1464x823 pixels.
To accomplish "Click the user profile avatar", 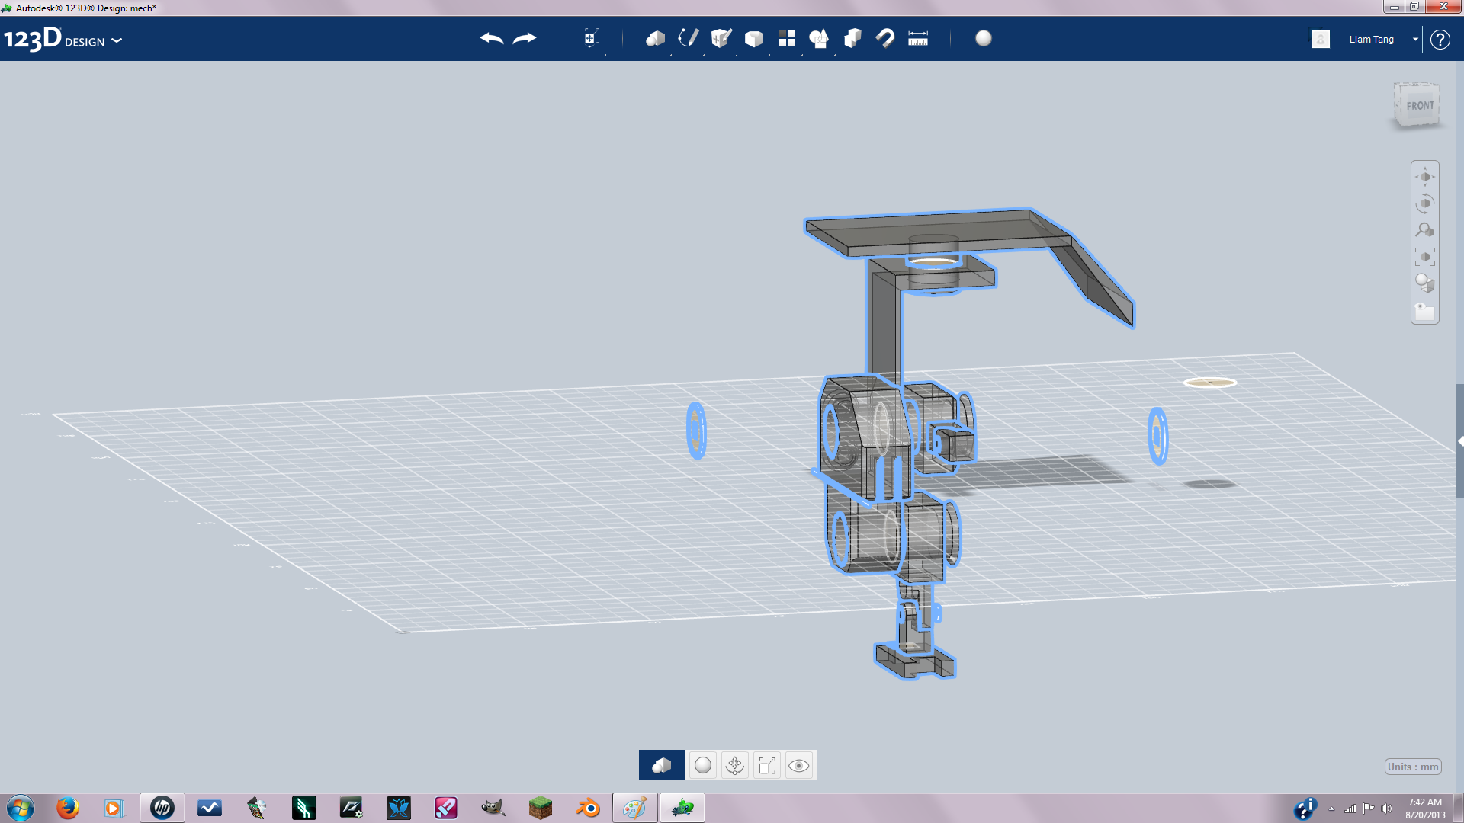I will pyautogui.click(x=1321, y=39).
